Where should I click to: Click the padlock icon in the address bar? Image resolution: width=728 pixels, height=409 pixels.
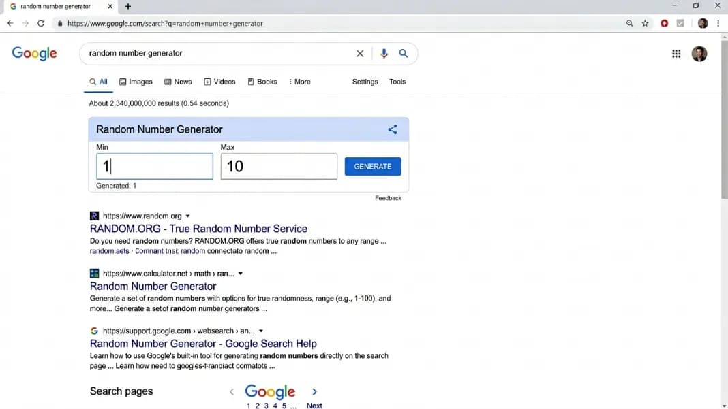coord(60,24)
